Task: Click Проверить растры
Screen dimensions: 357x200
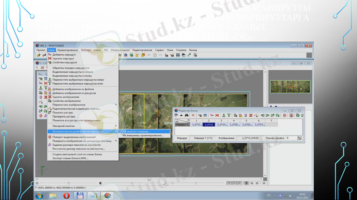Action: tap(64, 116)
